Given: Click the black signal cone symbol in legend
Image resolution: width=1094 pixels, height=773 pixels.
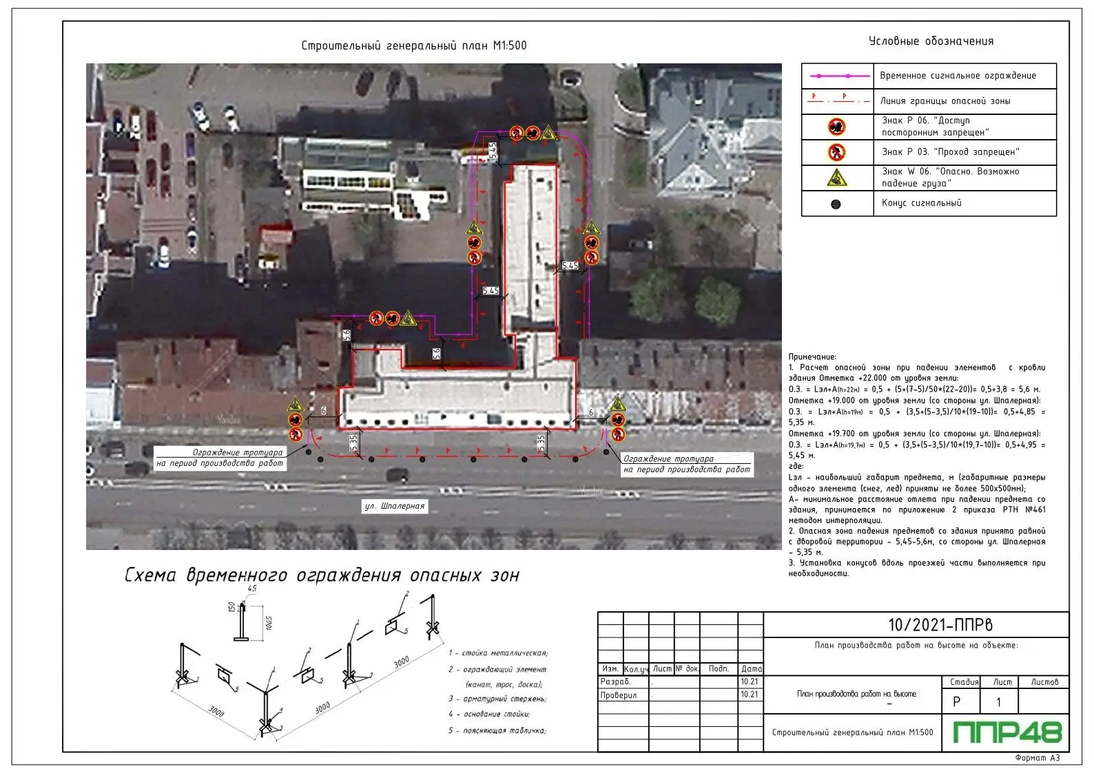Looking at the screenshot, I should (836, 204).
